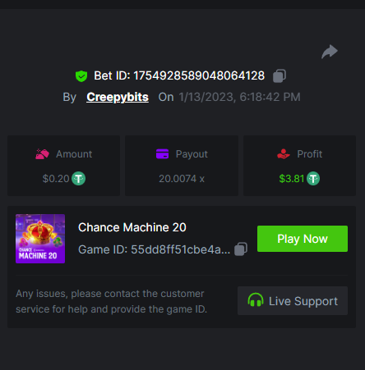Copy the Game ID value
365x370 pixels.
241,249
